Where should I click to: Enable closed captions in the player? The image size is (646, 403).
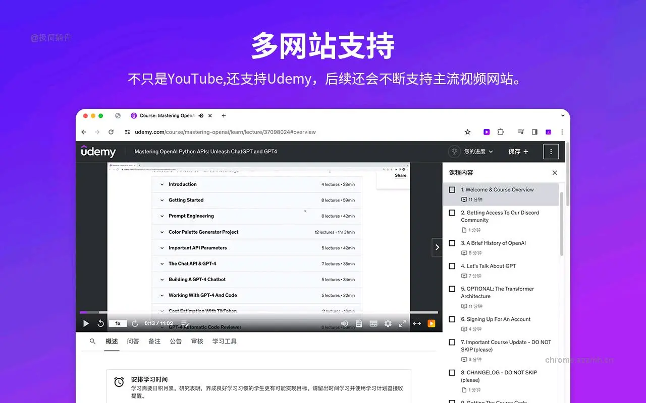click(x=373, y=323)
